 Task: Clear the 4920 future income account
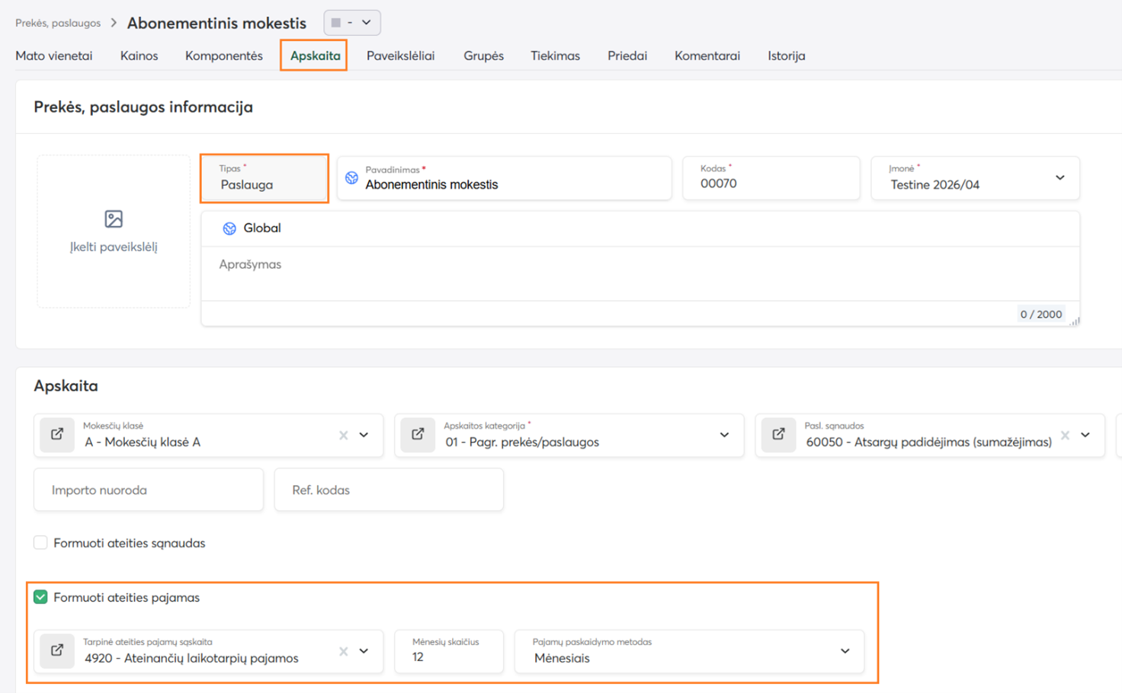coord(343,652)
